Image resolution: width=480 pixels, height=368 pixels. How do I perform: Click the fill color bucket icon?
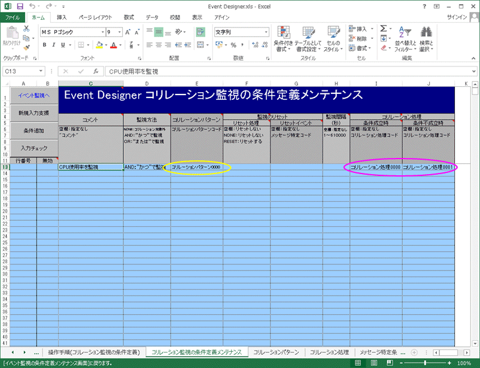coord(99,45)
